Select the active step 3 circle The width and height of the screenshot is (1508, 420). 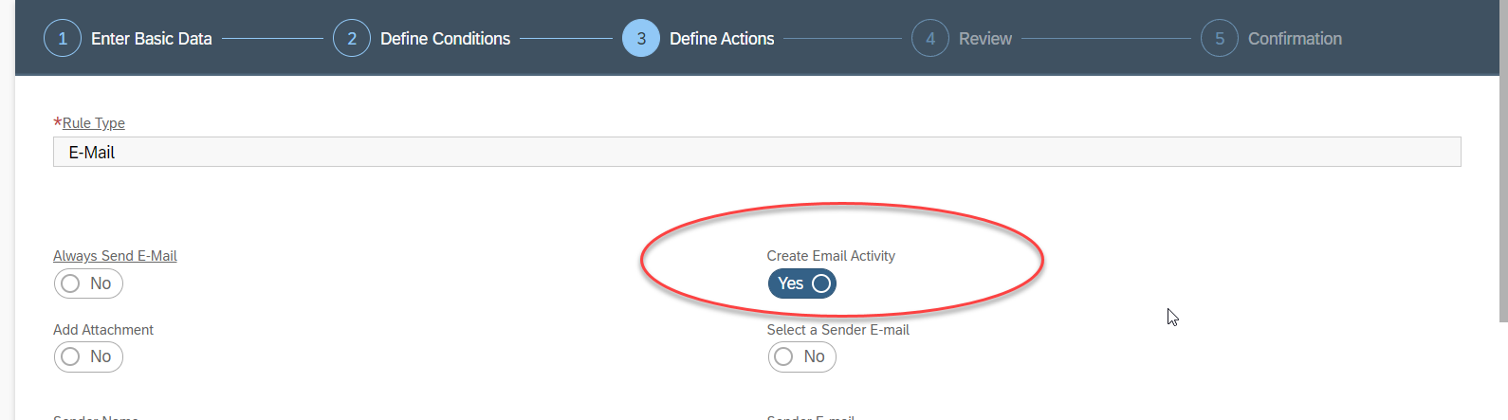(641, 39)
